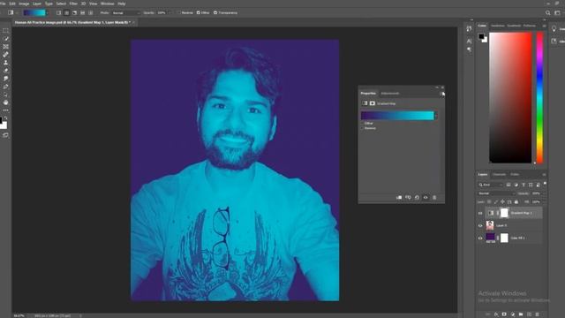The height and width of the screenshot is (318, 565).
Task: Open the Image menu
Action: click(24, 4)
